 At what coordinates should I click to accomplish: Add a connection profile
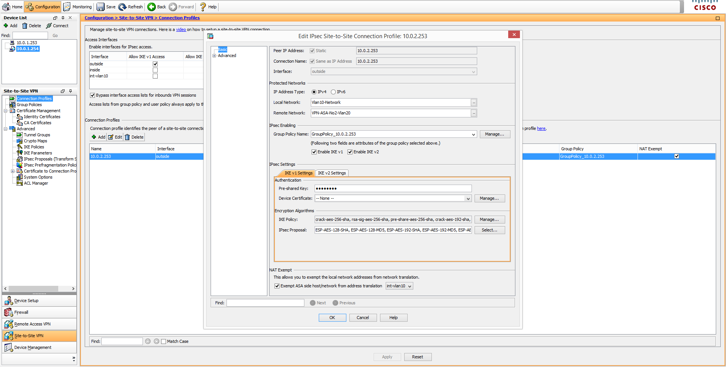tap(98, 137)
